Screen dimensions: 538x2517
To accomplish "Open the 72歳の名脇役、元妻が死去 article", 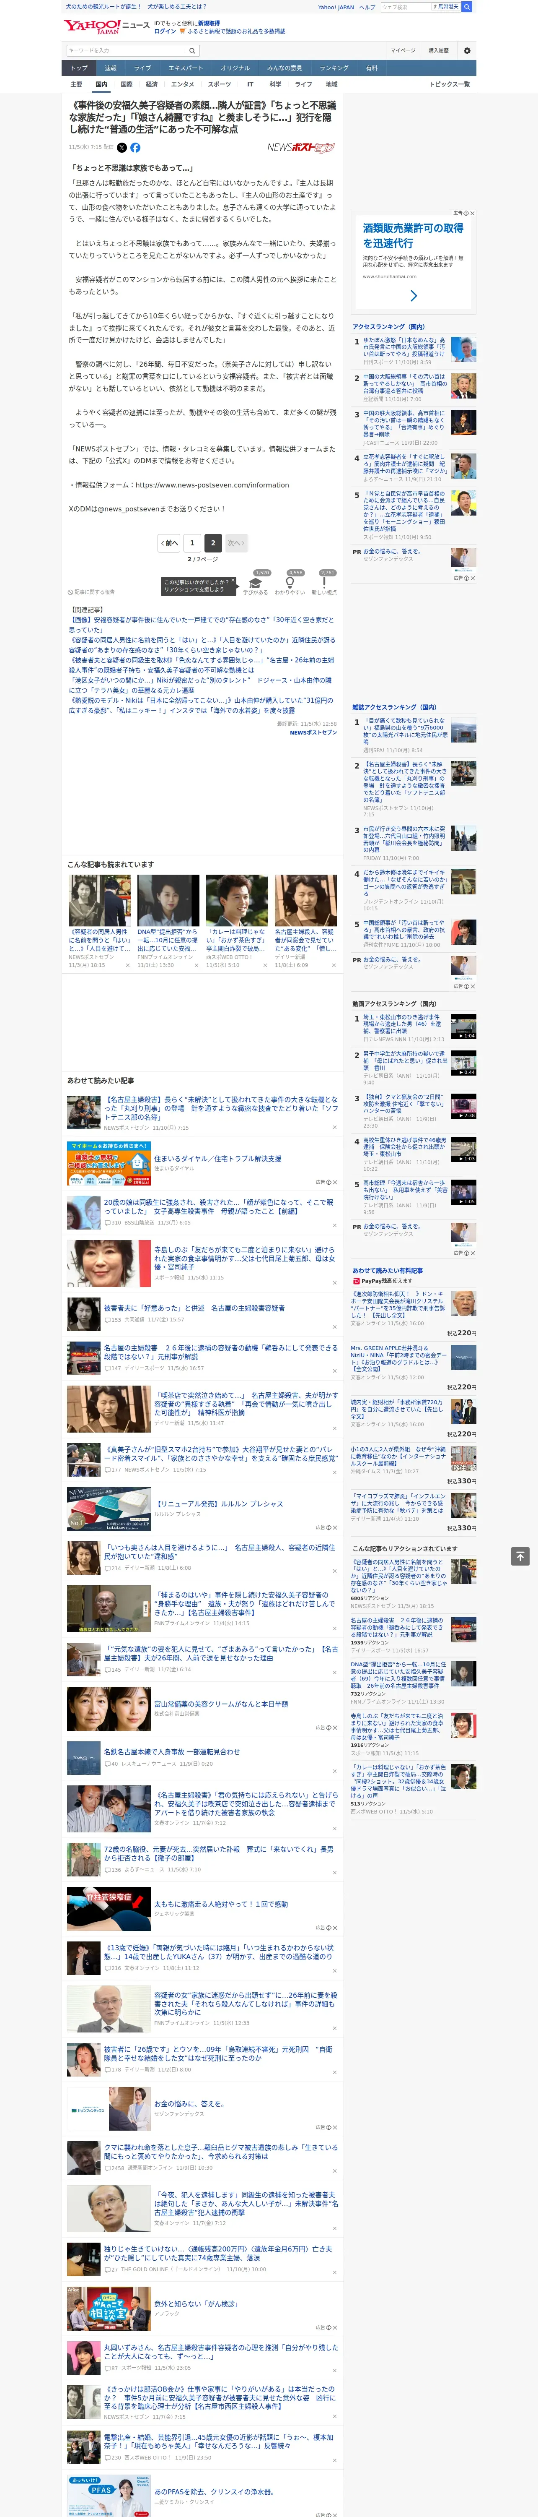I will point(218,1853).
